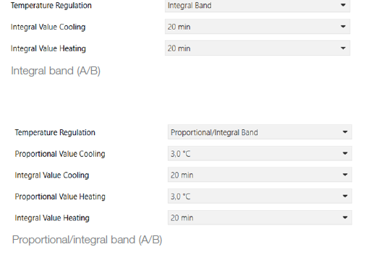Screen dimensions: 379x278
Task: Click arrow icon in Proportional Value Heating field
Action: tap(345, 196)
